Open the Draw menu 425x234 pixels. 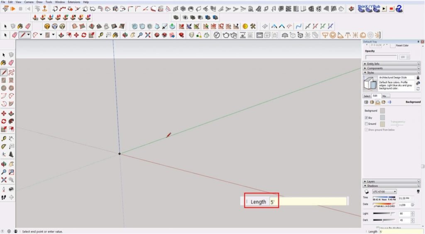39,2
